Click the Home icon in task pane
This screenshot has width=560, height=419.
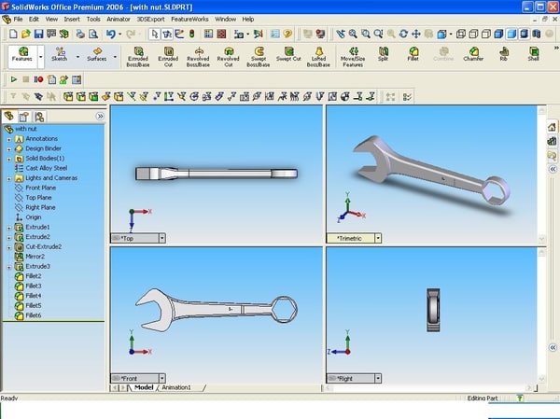pyautogui.click(x=552, y=127)
